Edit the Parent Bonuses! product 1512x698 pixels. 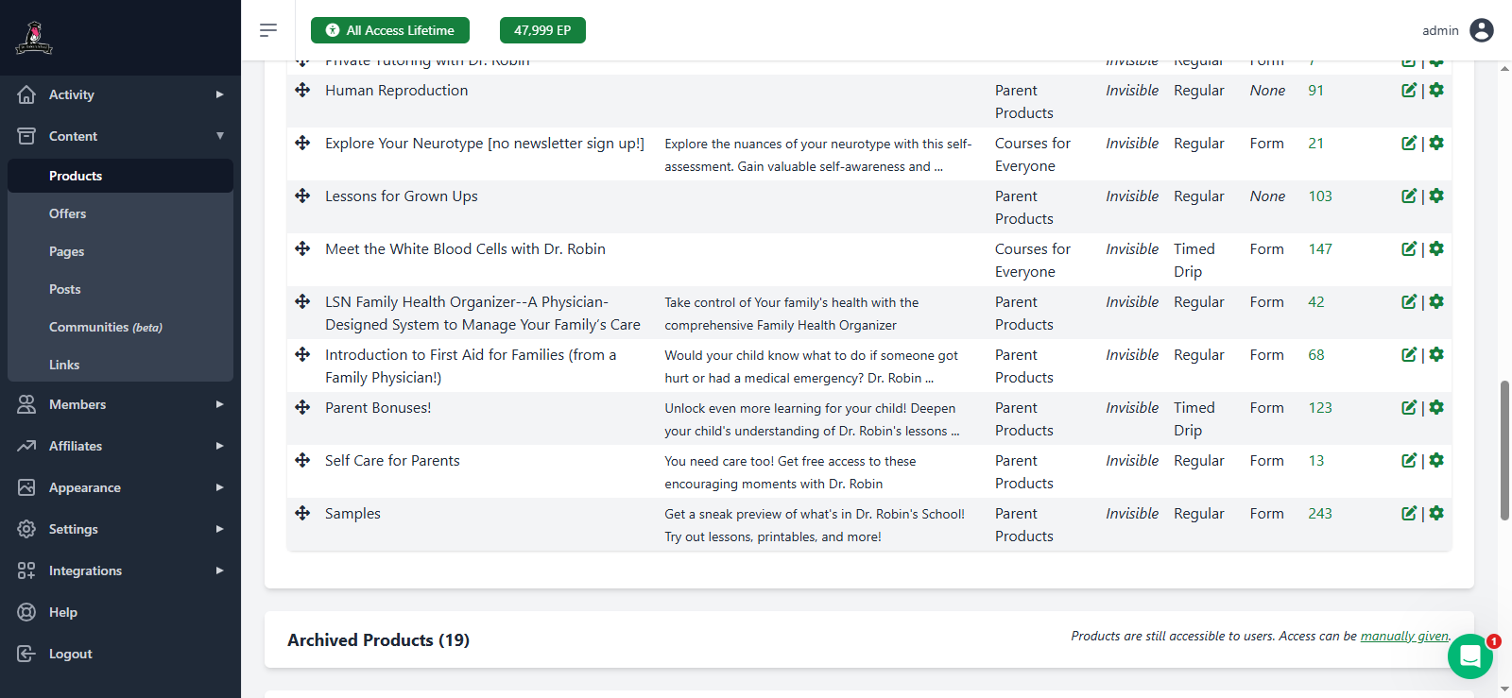pyautogui.click(x=1408, y=408)
